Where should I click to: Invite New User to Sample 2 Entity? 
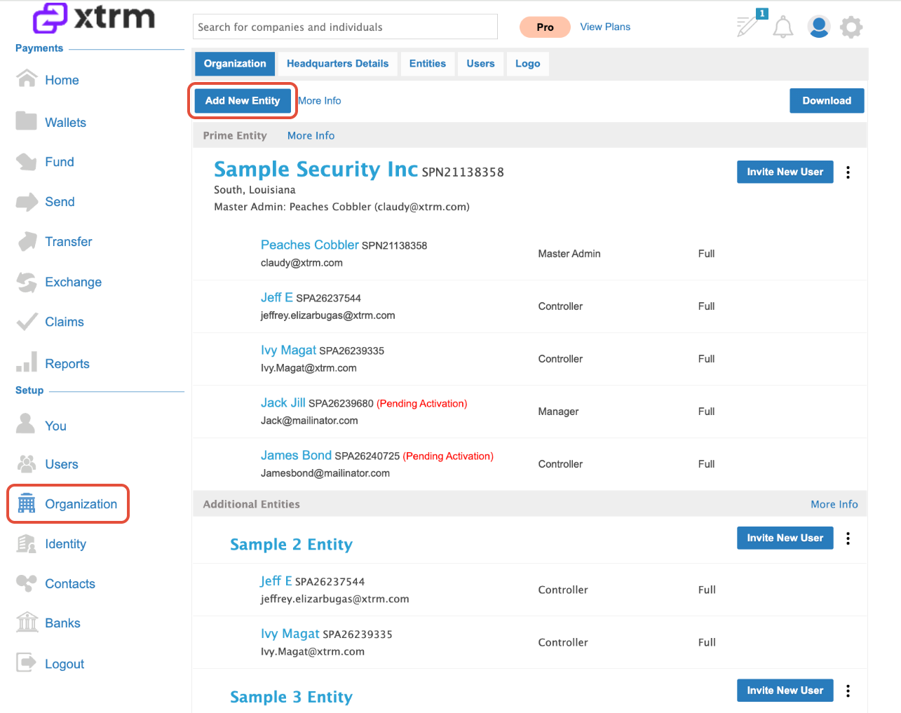(x=785, y=538)
